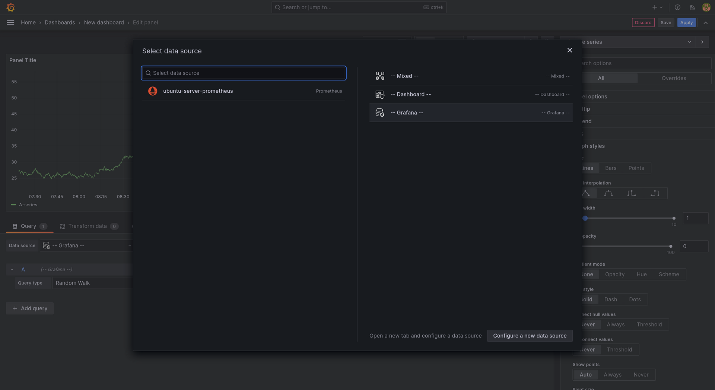The image size is (715, 390).
Task: Go to Dashboards breadcrumb
Action: [x=60, y=22]
